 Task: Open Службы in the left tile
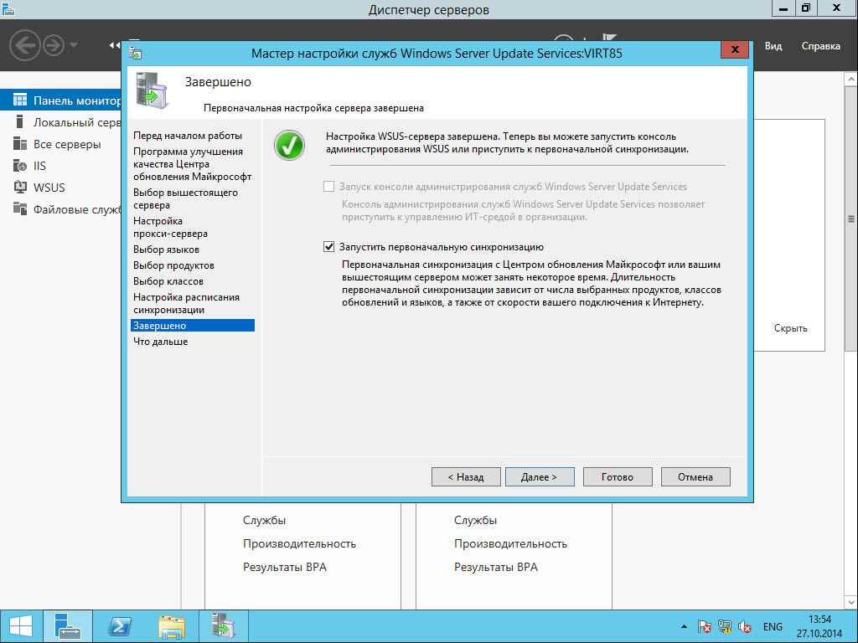click(x=264, y=520)
